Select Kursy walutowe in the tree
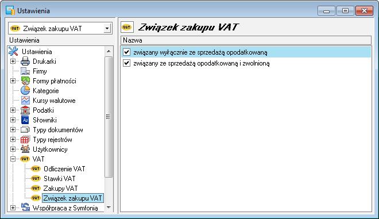Image resolution: width=379 pixels, height=219 pixels. tap(54, 101)
